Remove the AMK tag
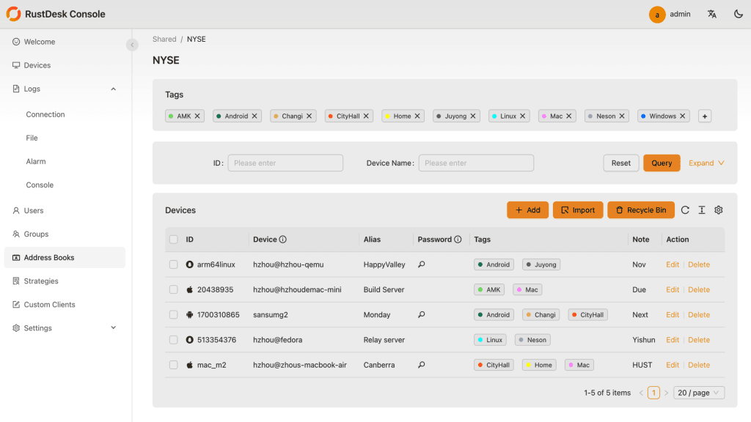This screenshot has height=422, width=751. pyautogui.click(x=197, y=116)
